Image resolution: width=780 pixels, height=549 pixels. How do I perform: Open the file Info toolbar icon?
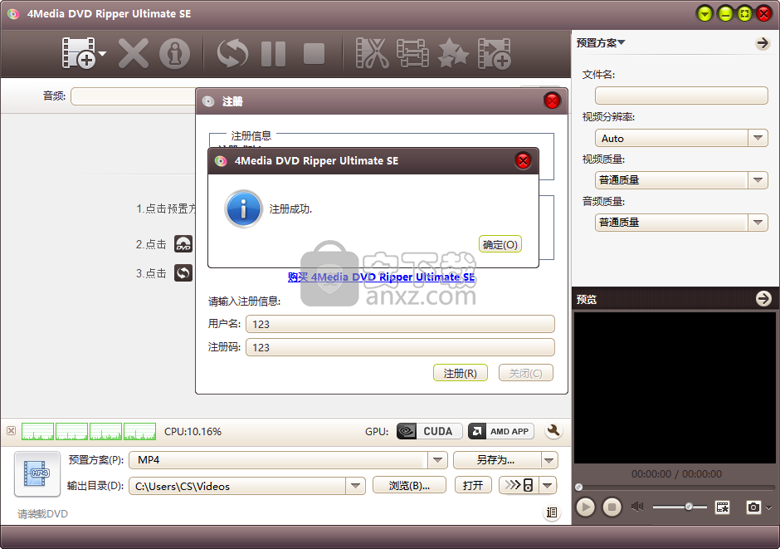click(174, 53)
